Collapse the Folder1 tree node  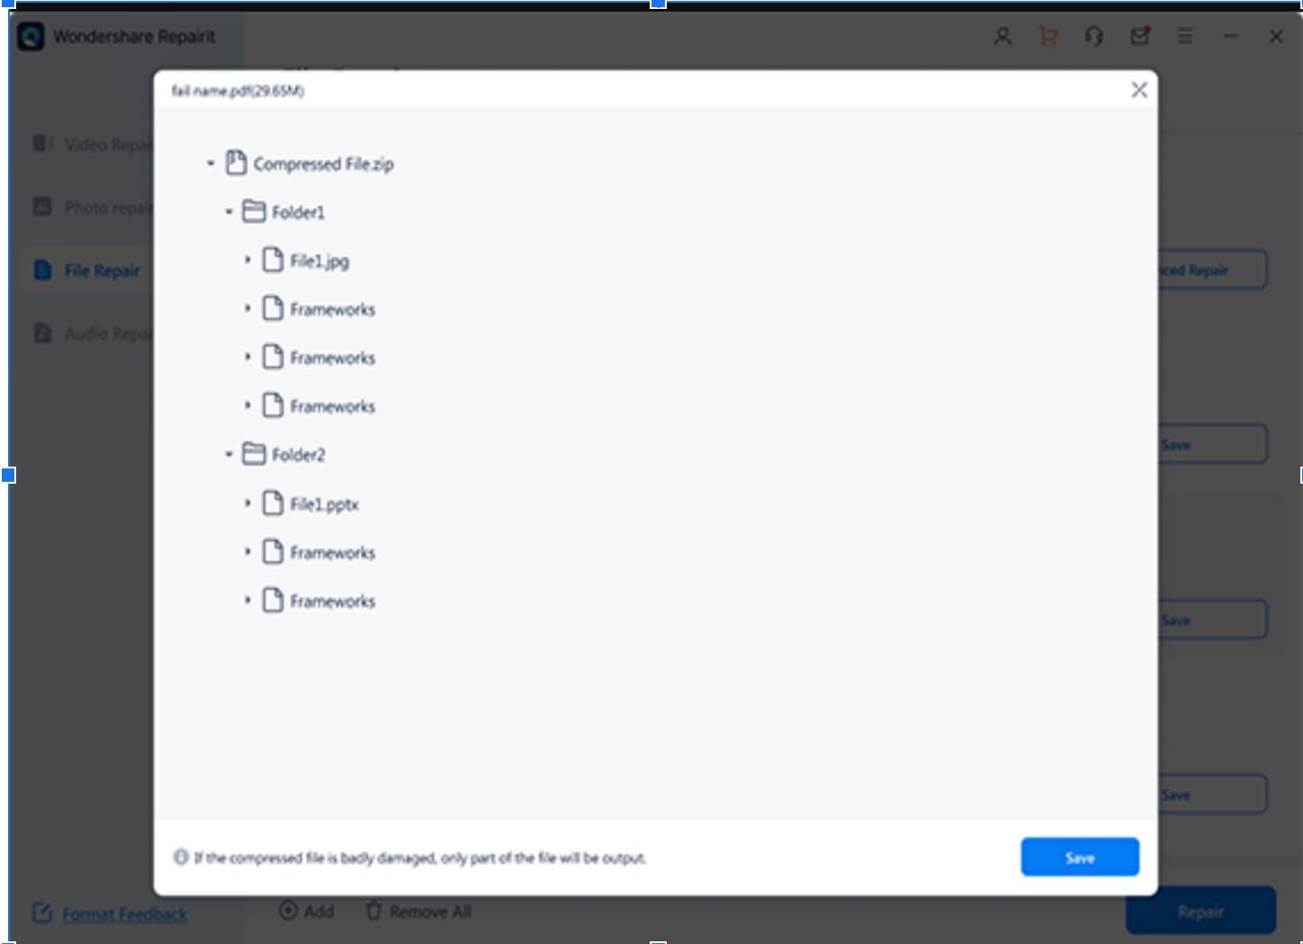(x=229, y=212)
